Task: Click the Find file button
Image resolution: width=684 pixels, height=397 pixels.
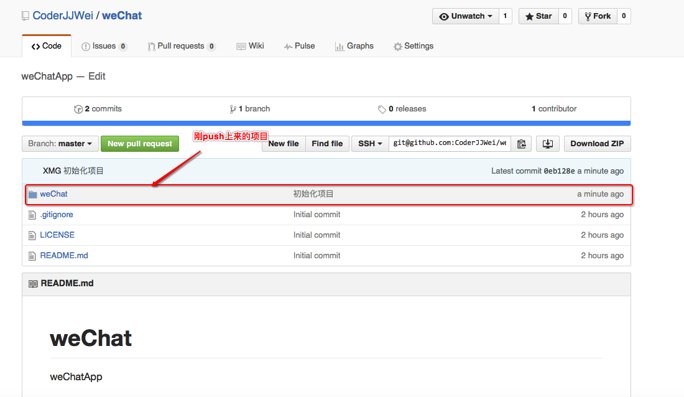Action: tap(327, 144)
